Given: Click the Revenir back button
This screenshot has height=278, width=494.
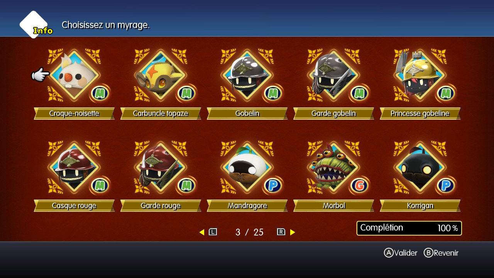Looking at the screenshot, I should pos(441,253).
